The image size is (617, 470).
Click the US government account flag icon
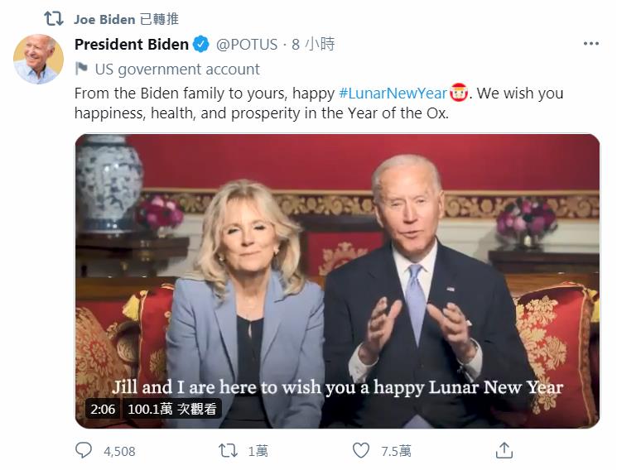click(81, 70)
